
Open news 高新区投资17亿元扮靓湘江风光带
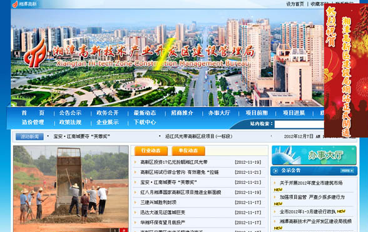(x=174, y=162)
